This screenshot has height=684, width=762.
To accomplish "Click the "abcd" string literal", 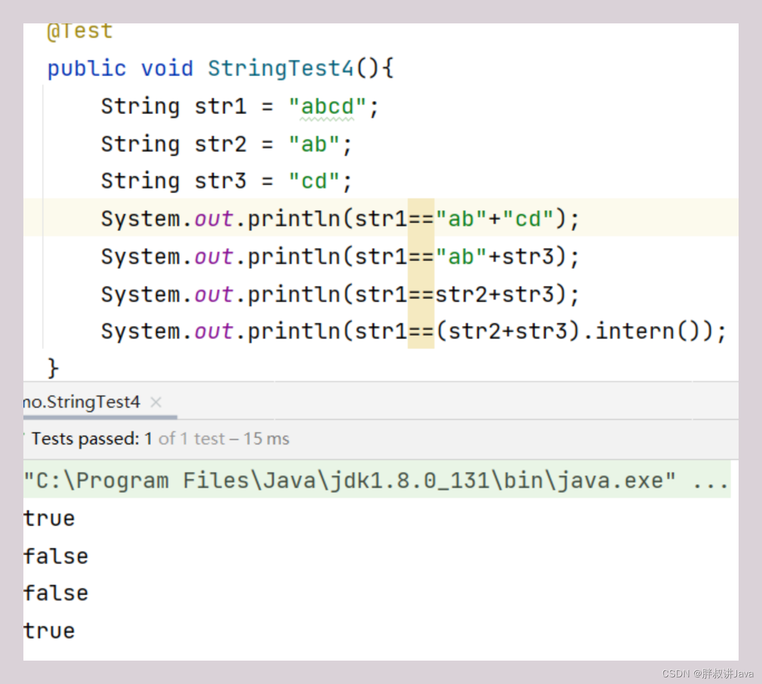I will pos(328,106).
